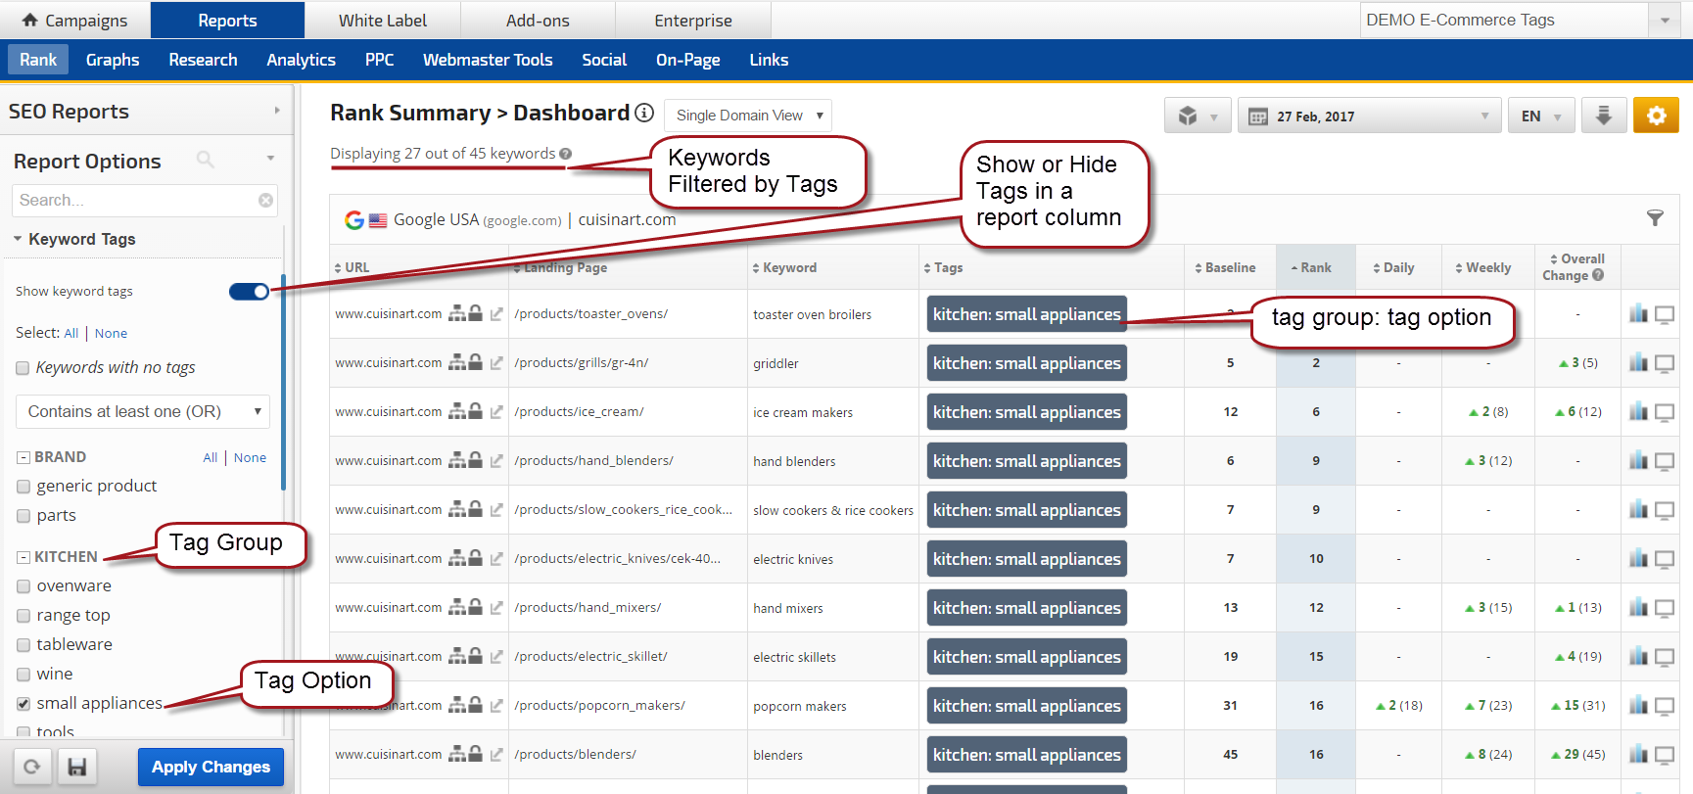The height and width of the screenshot is (794, 1693).
Task: Click the Apply Changes button
Action: pos(211,767)
